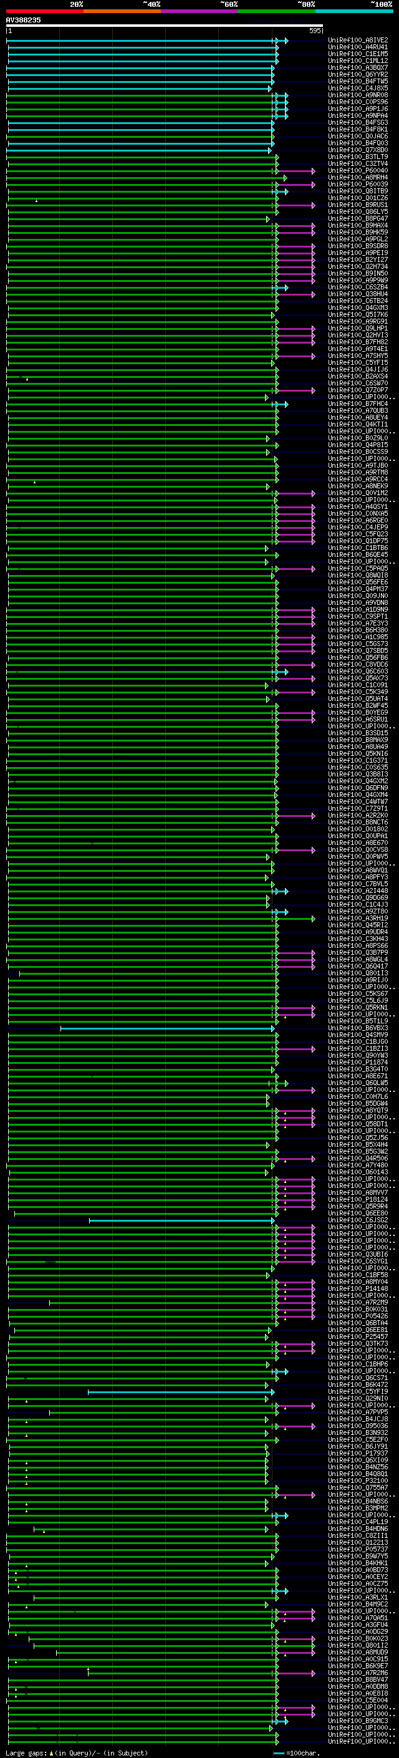Viewport: 399px width, 1758px height.
Task: Select hit label UniRef100_B0Z9L0
Action: [x=358, y=438]
